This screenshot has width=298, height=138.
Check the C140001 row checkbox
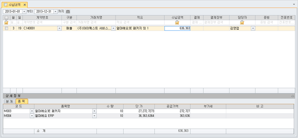tap(6, 28)
